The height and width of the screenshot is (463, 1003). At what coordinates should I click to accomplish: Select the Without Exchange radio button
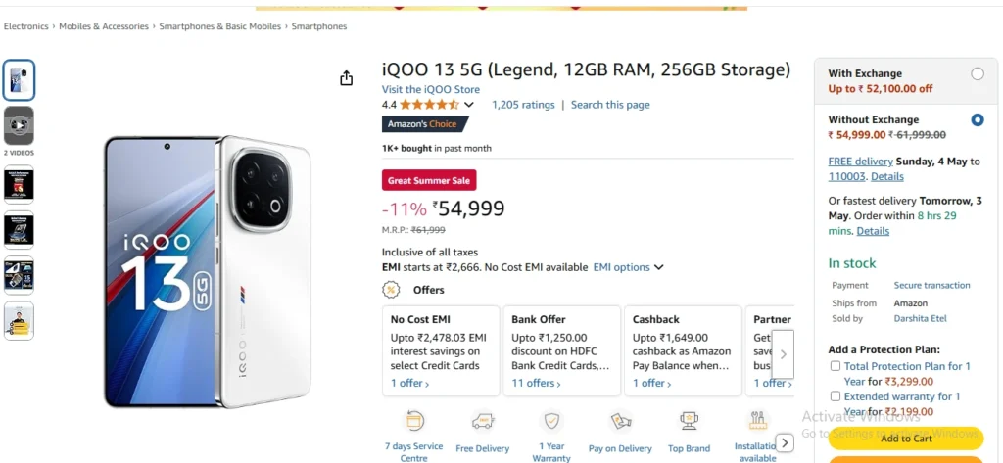click(978, 119)
